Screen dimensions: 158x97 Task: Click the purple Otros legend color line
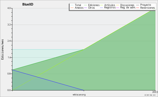pos(85,8)
